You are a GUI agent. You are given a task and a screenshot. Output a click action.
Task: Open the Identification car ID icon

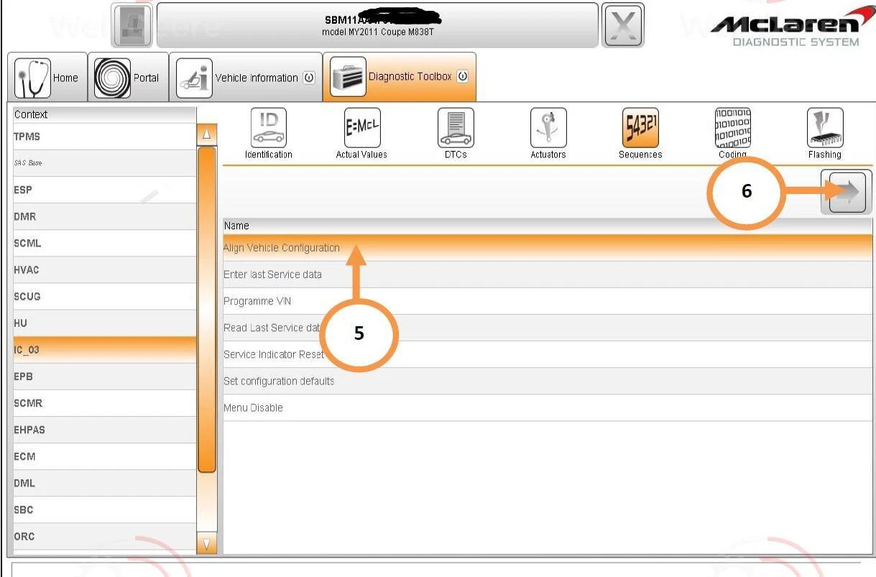(269, 127)
